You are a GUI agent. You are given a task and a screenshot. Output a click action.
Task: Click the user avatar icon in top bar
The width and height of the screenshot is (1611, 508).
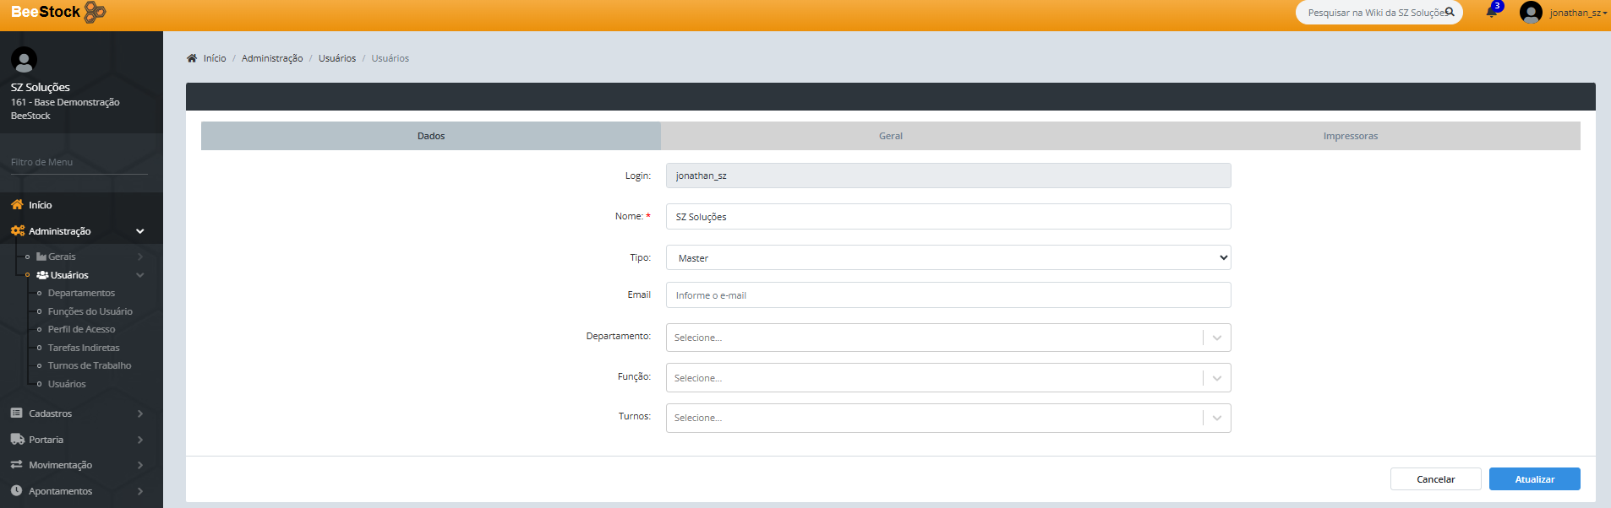pyautogui.click(x=1531, y=13)
